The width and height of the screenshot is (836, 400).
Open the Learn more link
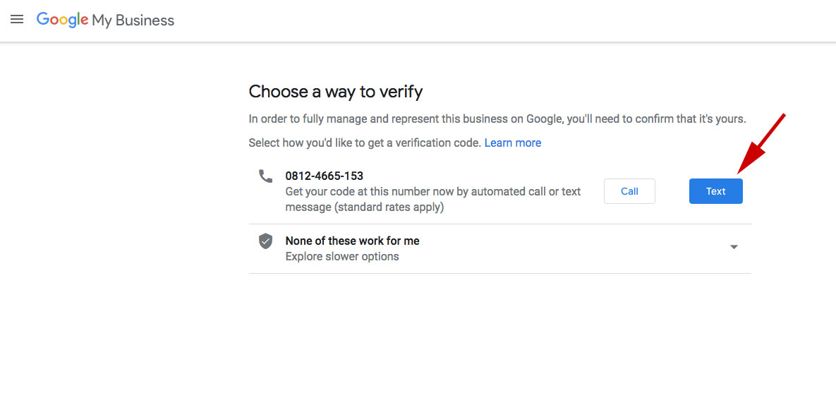tap(513, 143)
